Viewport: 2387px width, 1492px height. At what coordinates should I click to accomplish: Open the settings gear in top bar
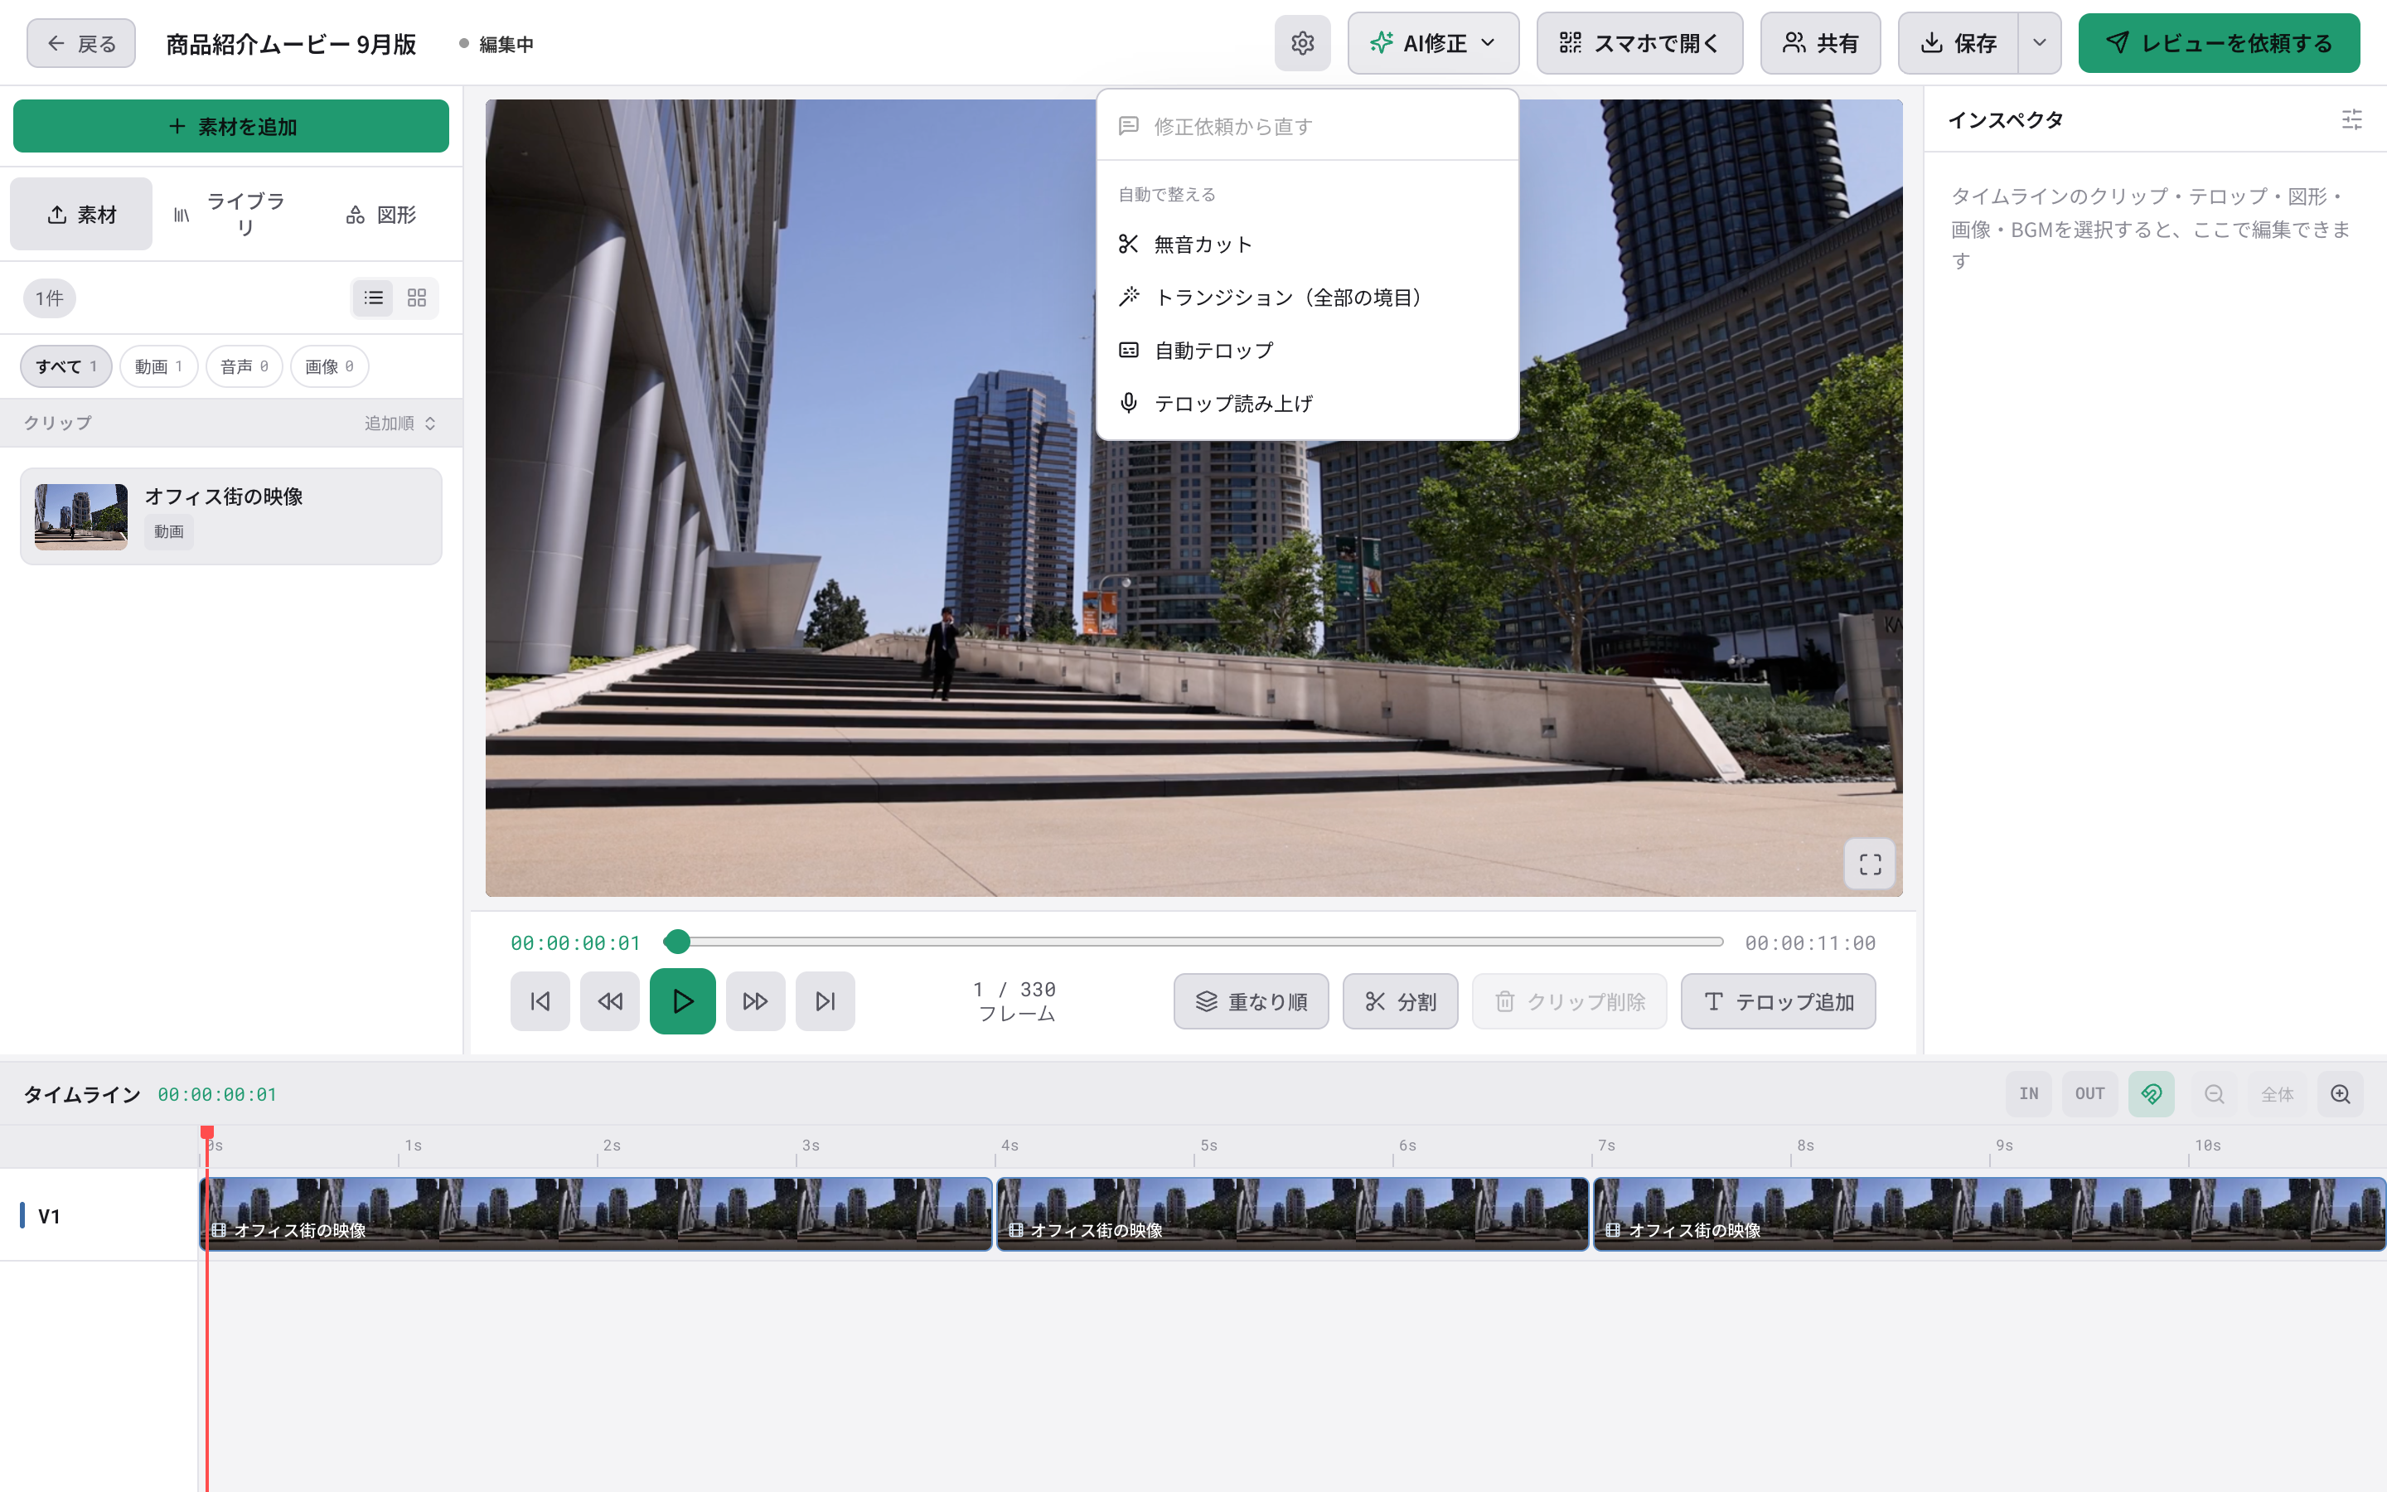[x=1302, y=43]
